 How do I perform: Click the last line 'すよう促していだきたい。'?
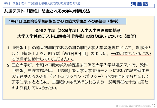click(x=35, y=88)
